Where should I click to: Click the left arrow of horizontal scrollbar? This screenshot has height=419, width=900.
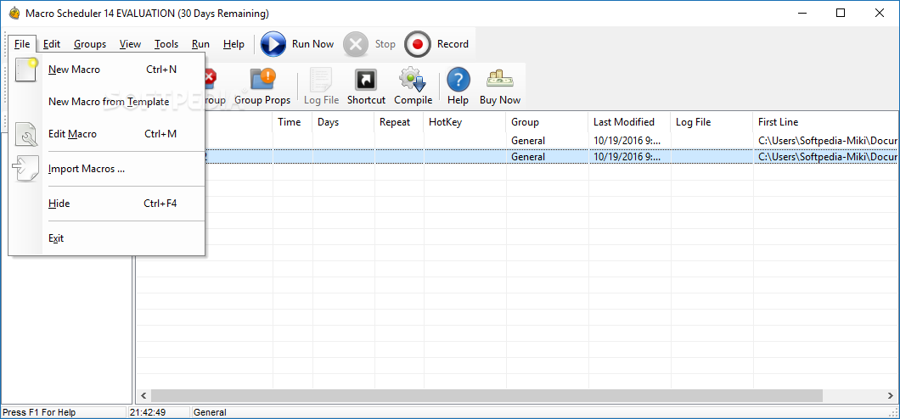(143, 395)
